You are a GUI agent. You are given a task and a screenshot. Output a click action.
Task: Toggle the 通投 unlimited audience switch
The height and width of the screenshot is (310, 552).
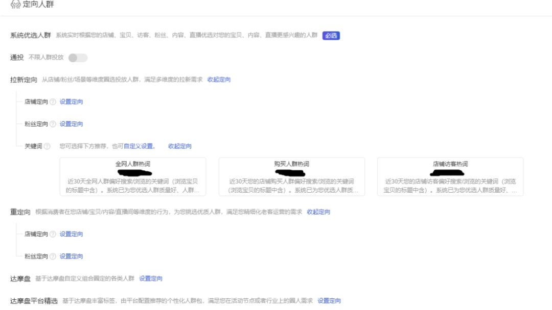pyautogui.click(x=78, y=58)
